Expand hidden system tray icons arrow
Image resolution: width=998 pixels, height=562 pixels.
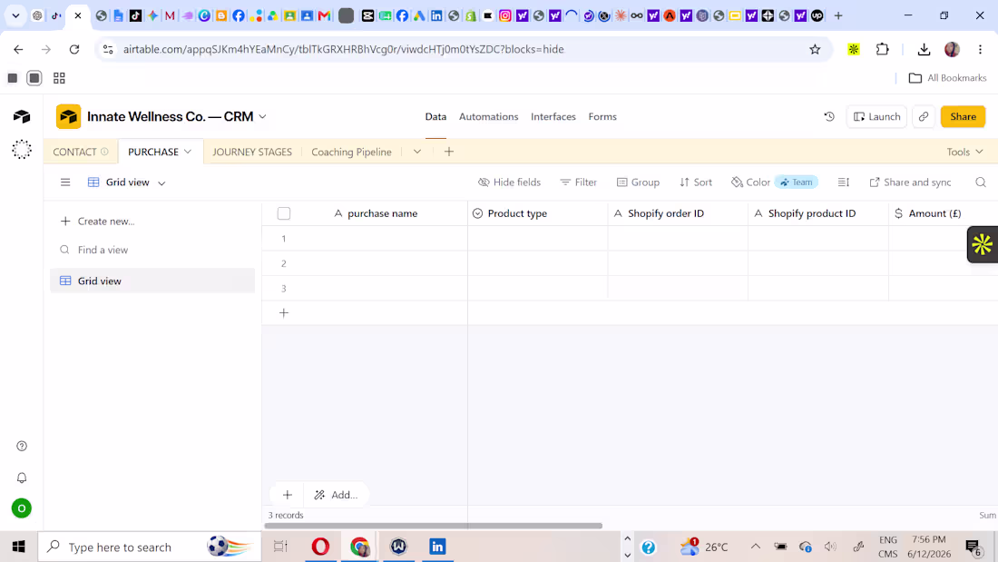point(756,547)
